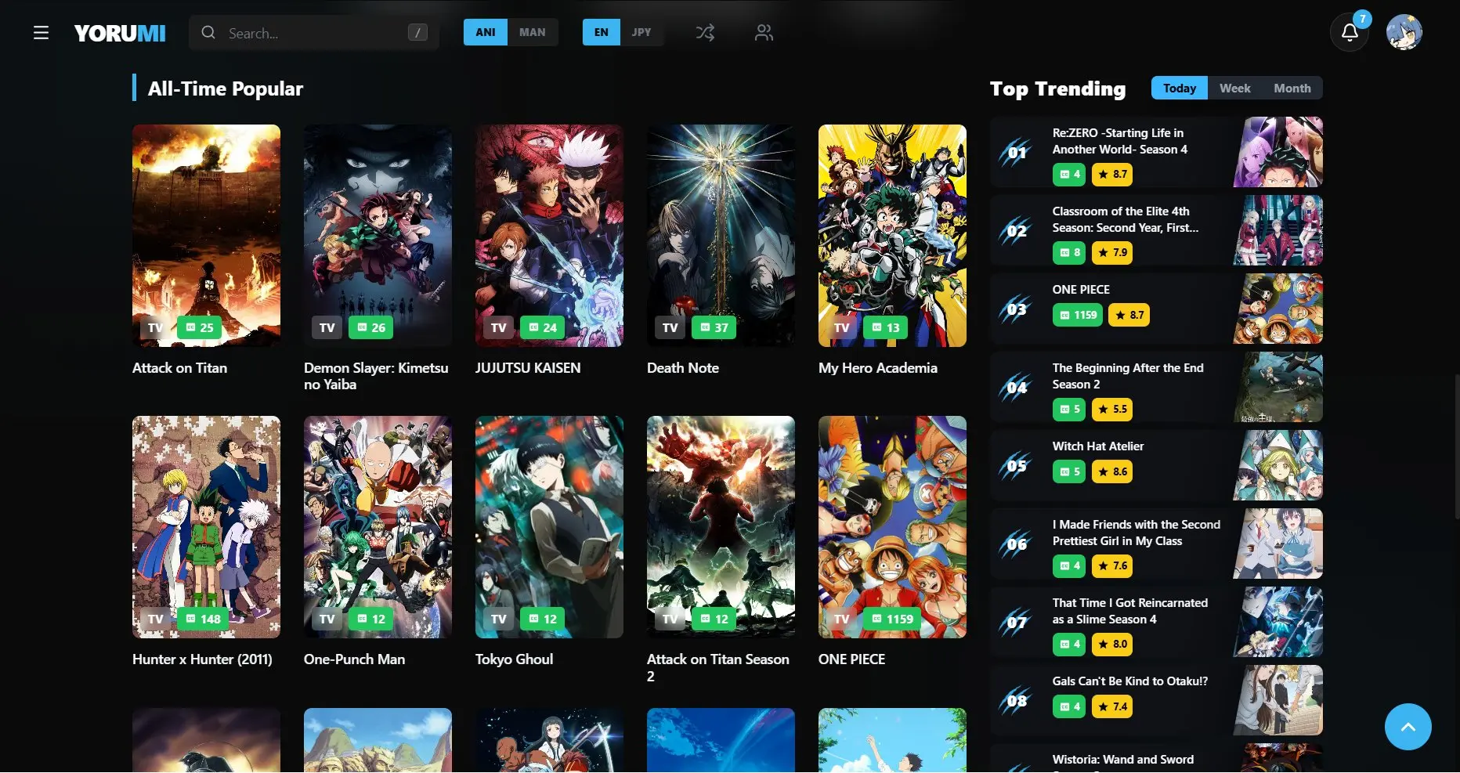Open the Gals Can't Be Kind trending thumbnail
This screenshot has width=1460, height=773.
click(1278, 700)
